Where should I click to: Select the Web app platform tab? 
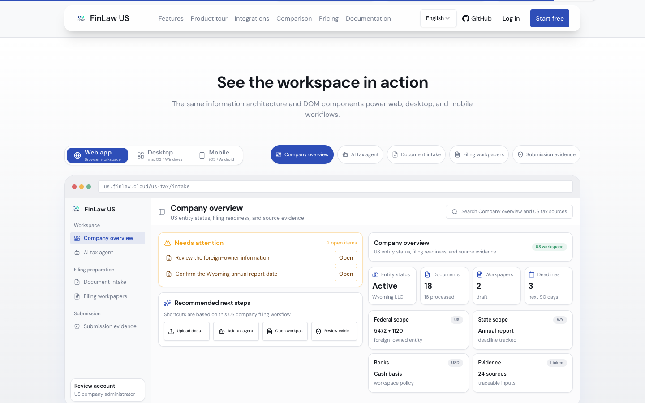98,155
